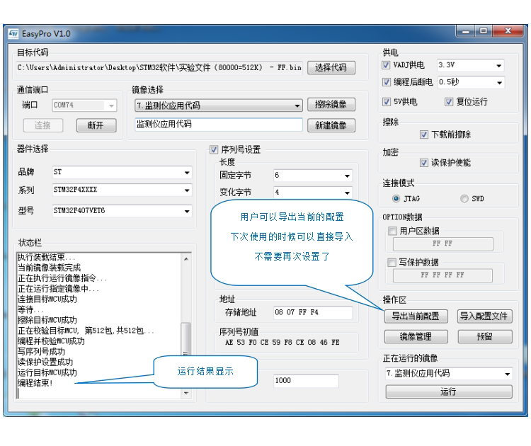Click 断开 to disconnect the port

pyautogui.click(x=96, y=125)
